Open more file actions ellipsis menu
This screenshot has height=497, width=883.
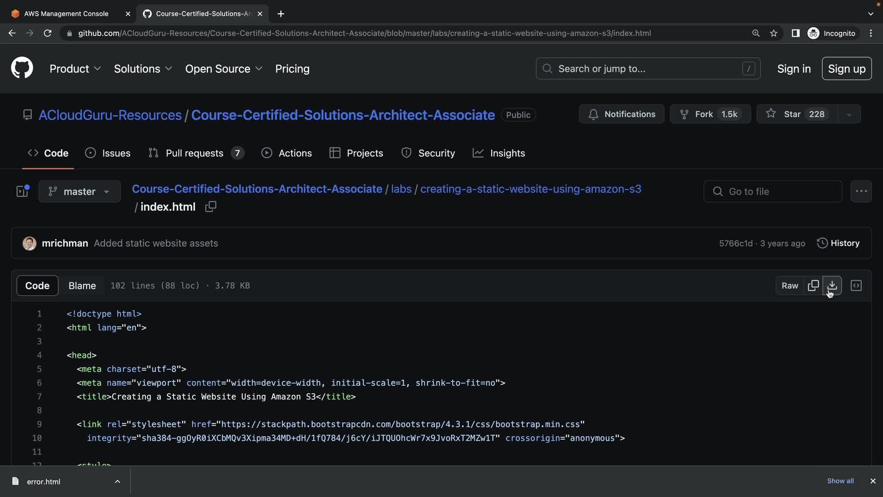coord(861,191)
